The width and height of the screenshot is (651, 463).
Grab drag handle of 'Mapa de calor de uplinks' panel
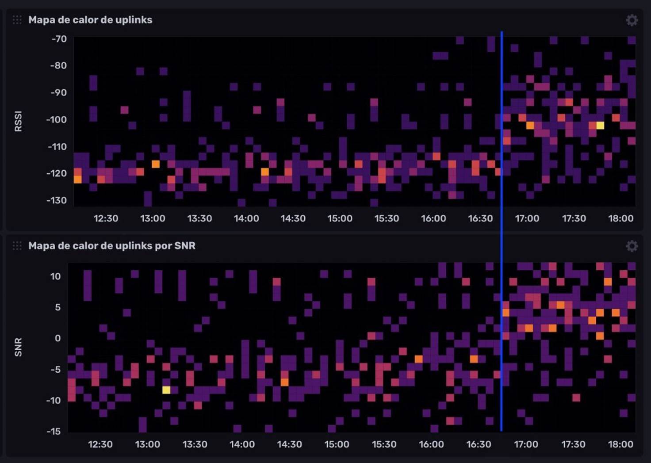coord(17,20)
